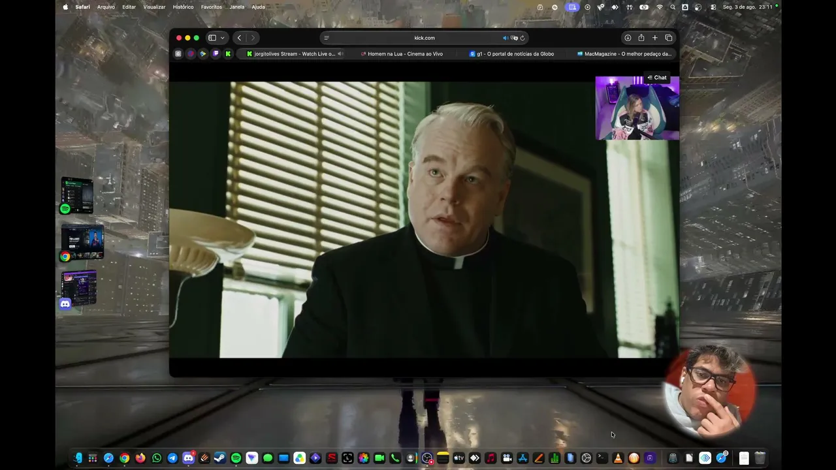Select the Chrome window in Stage Manager
The image size is (836, 470).
coord(82,242)
